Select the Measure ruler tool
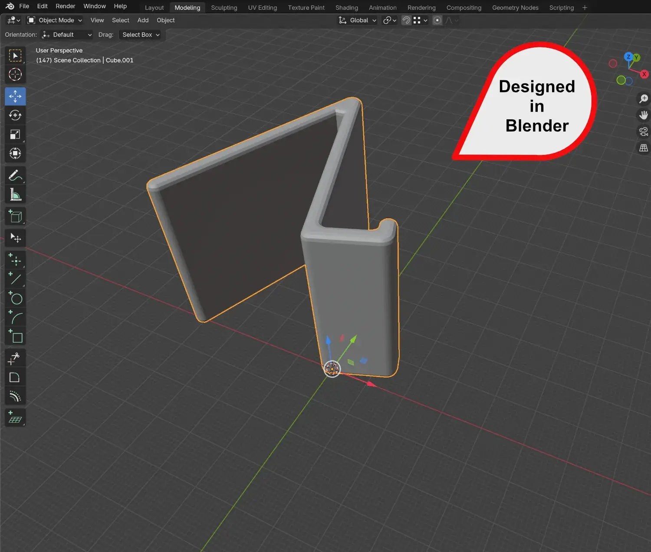Screen dimensions: 651x552 click(15, 194)
